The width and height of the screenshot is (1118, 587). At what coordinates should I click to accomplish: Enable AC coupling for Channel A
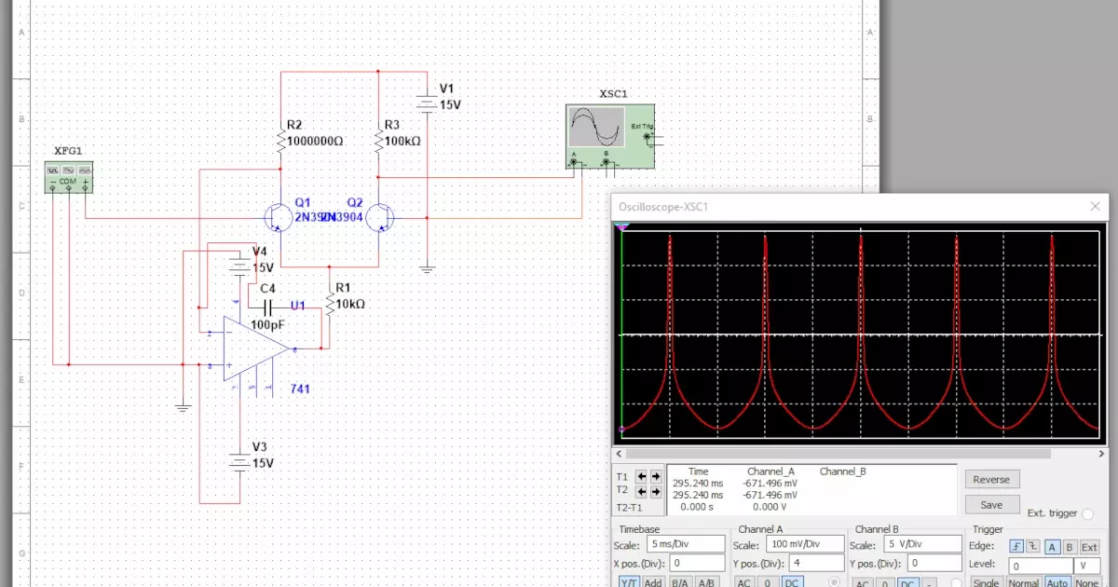745,583
